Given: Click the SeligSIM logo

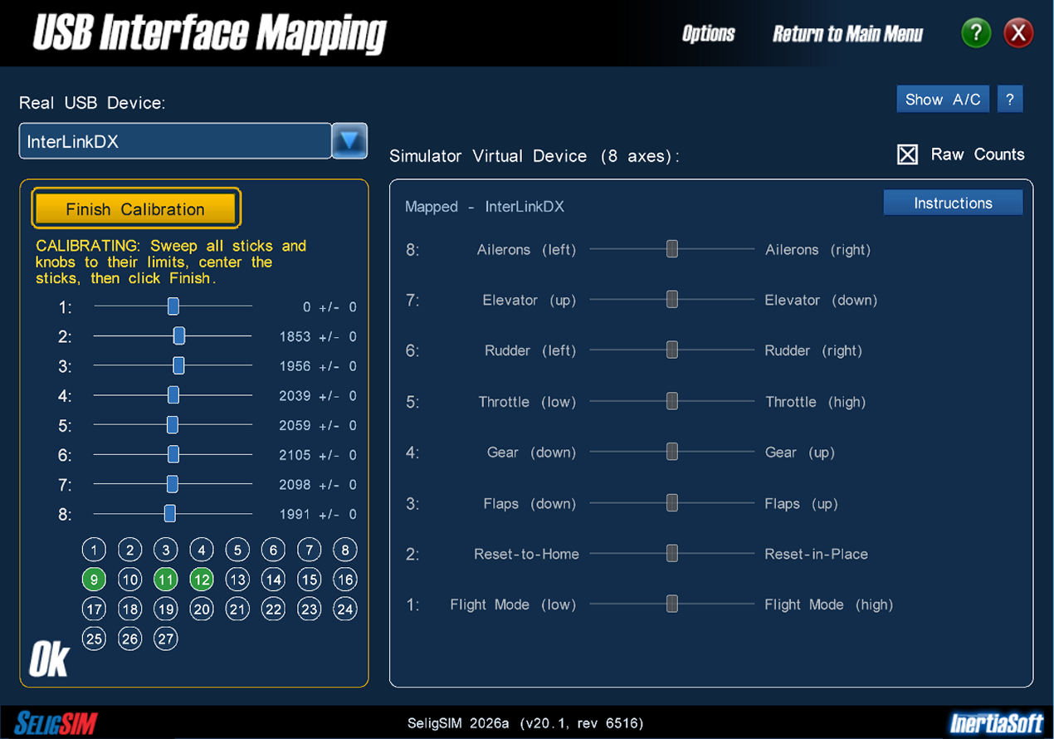Looking at the screenshot, I should [x=56, y=722].
